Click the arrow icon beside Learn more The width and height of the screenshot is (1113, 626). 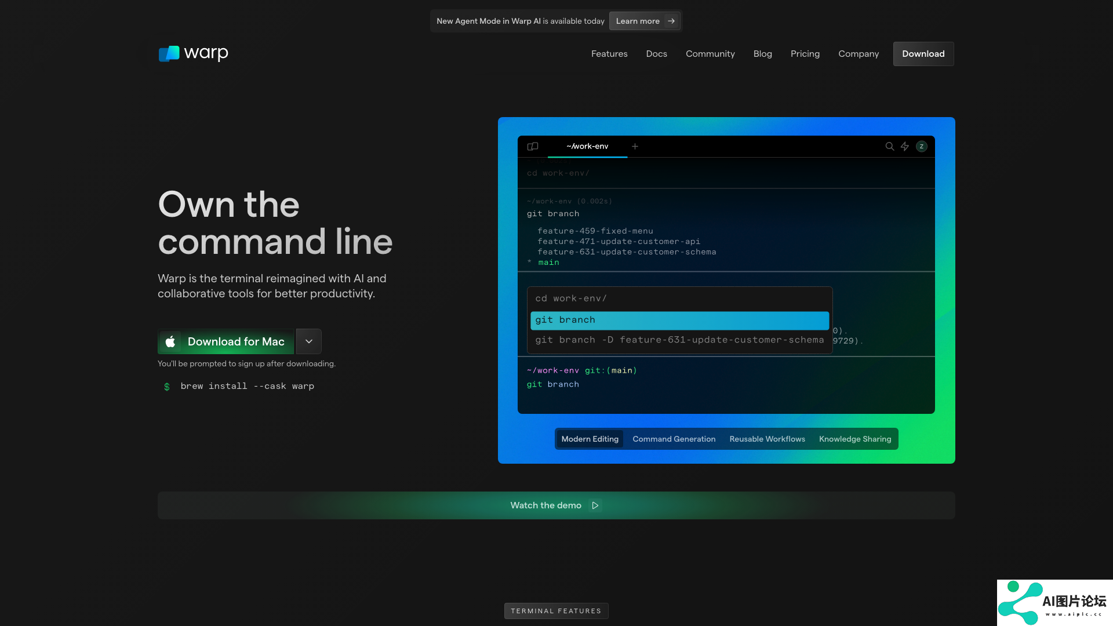tap(671, 21)
